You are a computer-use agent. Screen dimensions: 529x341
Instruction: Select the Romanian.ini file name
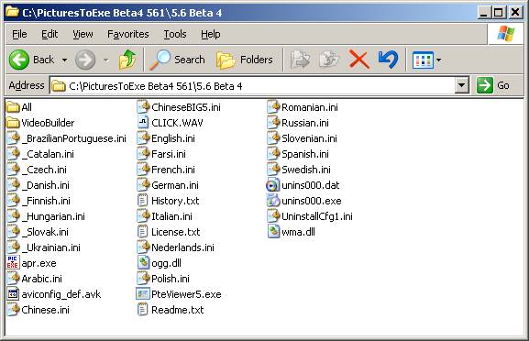tap(310, 107)
